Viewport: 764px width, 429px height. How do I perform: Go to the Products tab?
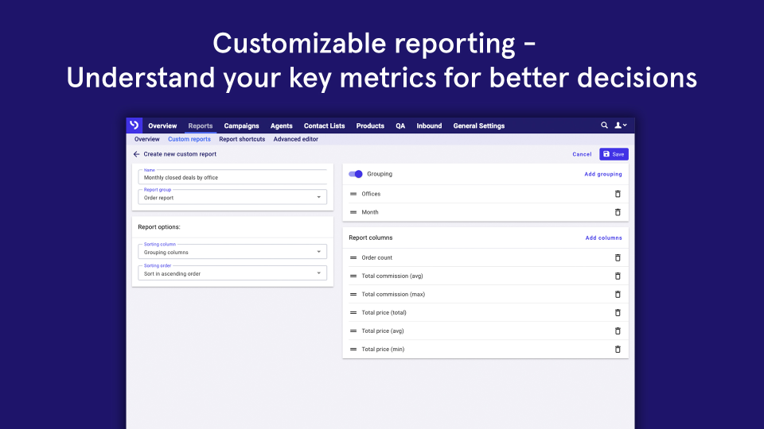pyautogui.click(x=370, y=126)
